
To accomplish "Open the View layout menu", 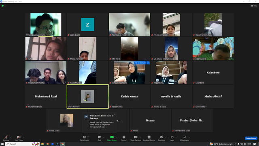I will [254, 6].
